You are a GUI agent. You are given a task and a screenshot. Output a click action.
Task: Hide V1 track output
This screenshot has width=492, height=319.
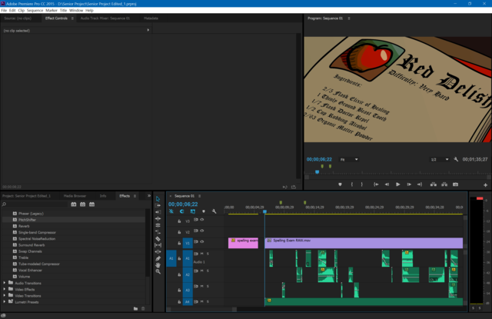(202, 242)
